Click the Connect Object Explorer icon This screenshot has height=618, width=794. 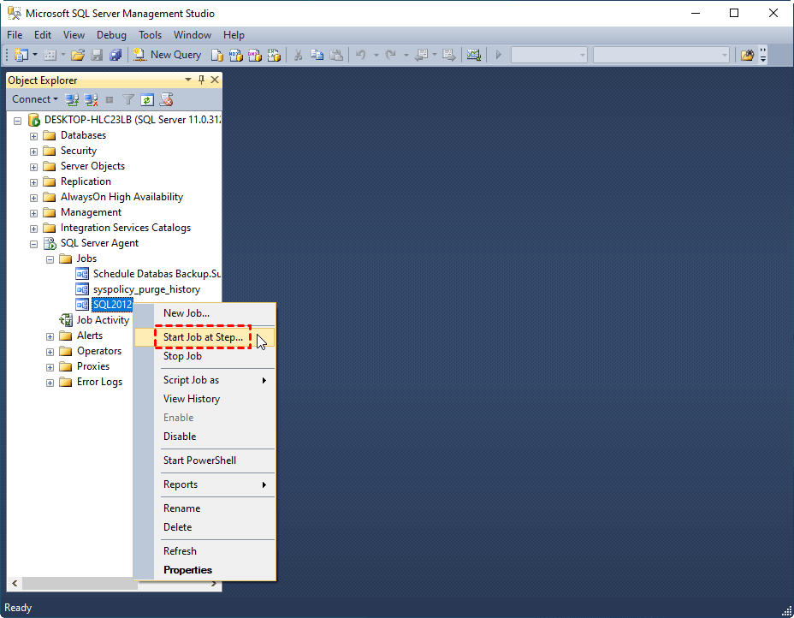(x=73, y=99)
